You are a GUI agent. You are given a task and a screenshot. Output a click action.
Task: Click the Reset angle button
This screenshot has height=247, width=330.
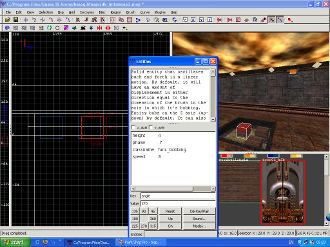point(170,211)
